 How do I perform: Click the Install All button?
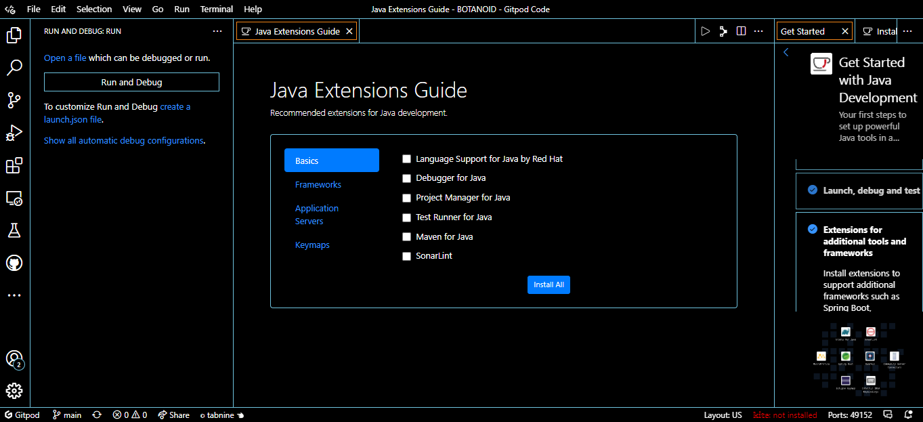click(549, 284)
